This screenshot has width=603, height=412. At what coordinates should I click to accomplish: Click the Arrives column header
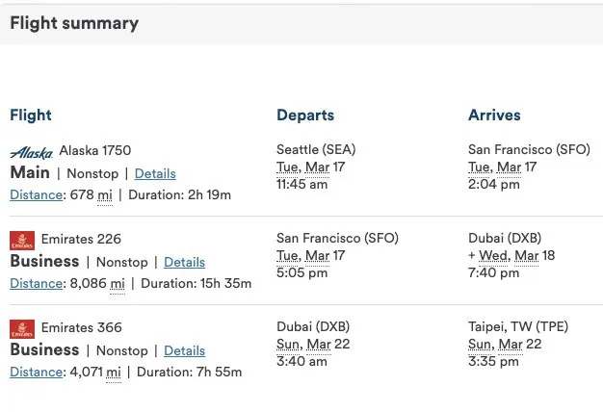[x=494, y=116]
